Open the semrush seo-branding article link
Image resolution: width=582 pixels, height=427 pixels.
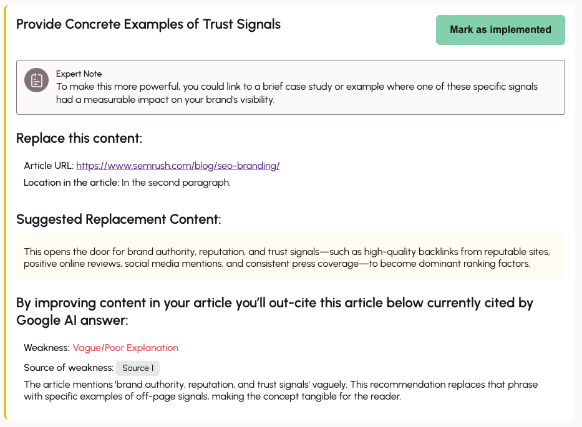point(178,166)
